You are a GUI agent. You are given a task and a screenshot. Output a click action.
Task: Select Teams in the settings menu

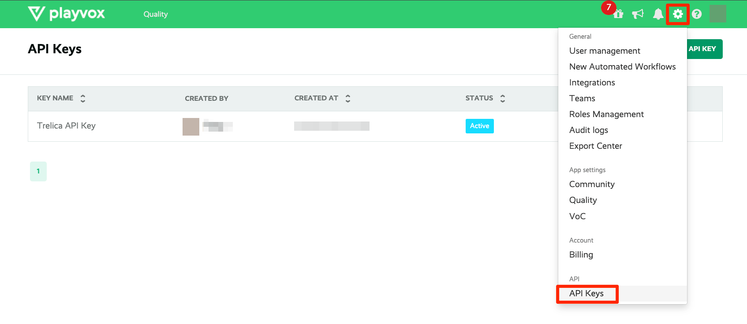pyautogui.click(x=582, y=99)
